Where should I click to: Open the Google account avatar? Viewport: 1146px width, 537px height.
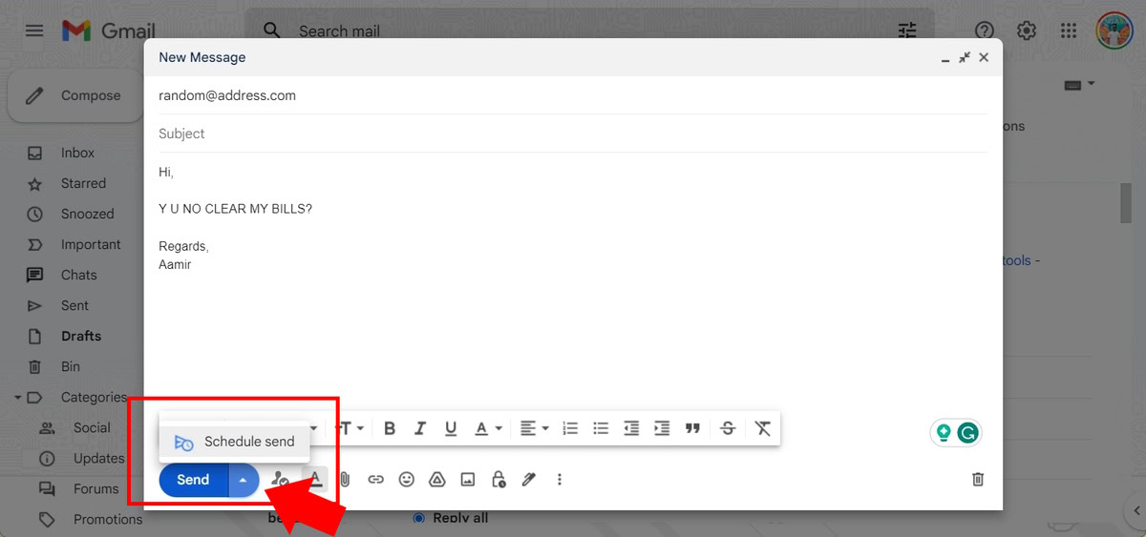coord(1114,31)
